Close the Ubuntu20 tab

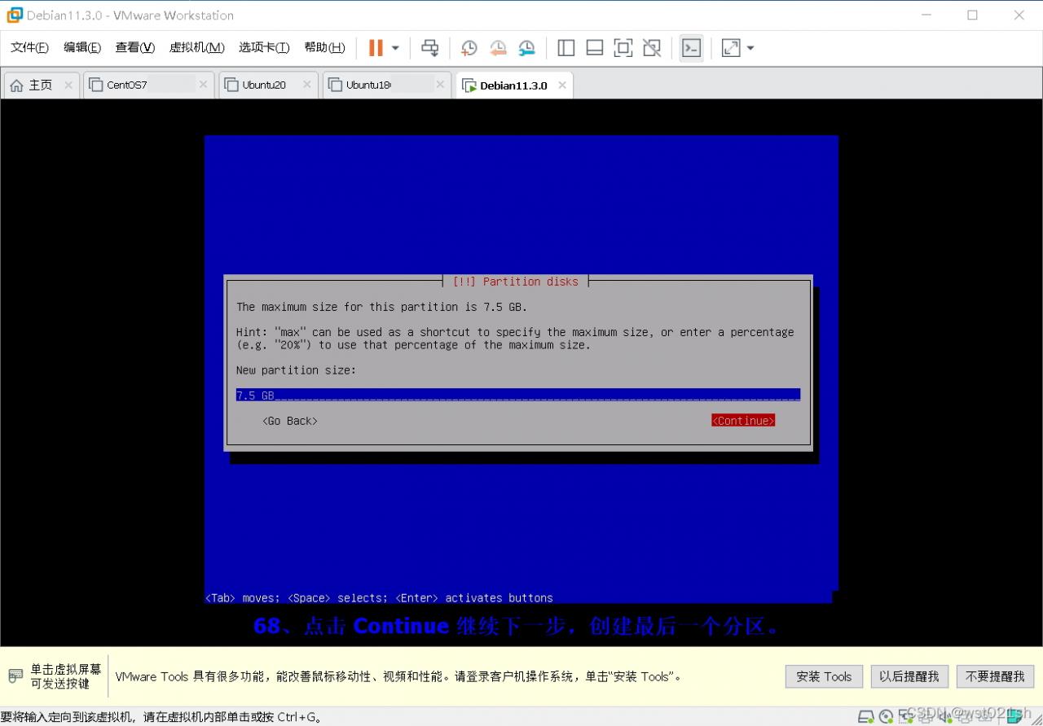[307, 85]
